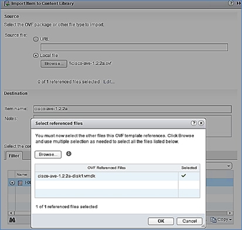This screenshot has width=242, height=230.
Task: Click horizontal scrollbar right arrow
Action: 230,213
